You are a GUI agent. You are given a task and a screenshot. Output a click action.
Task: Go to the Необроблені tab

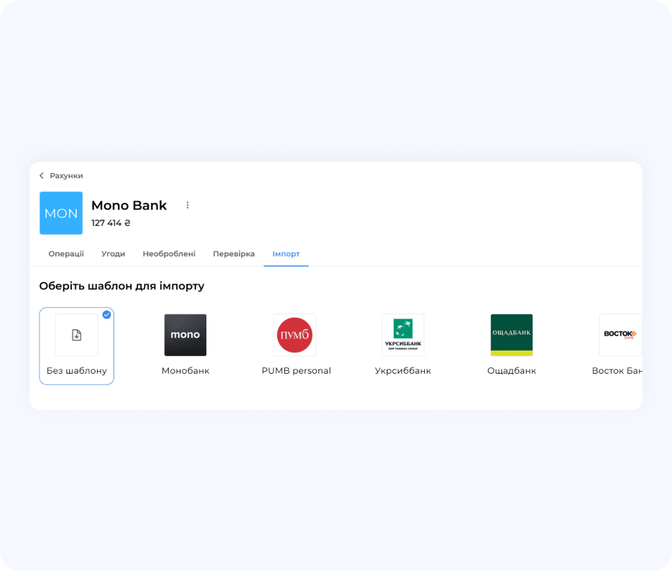point(169,254)
